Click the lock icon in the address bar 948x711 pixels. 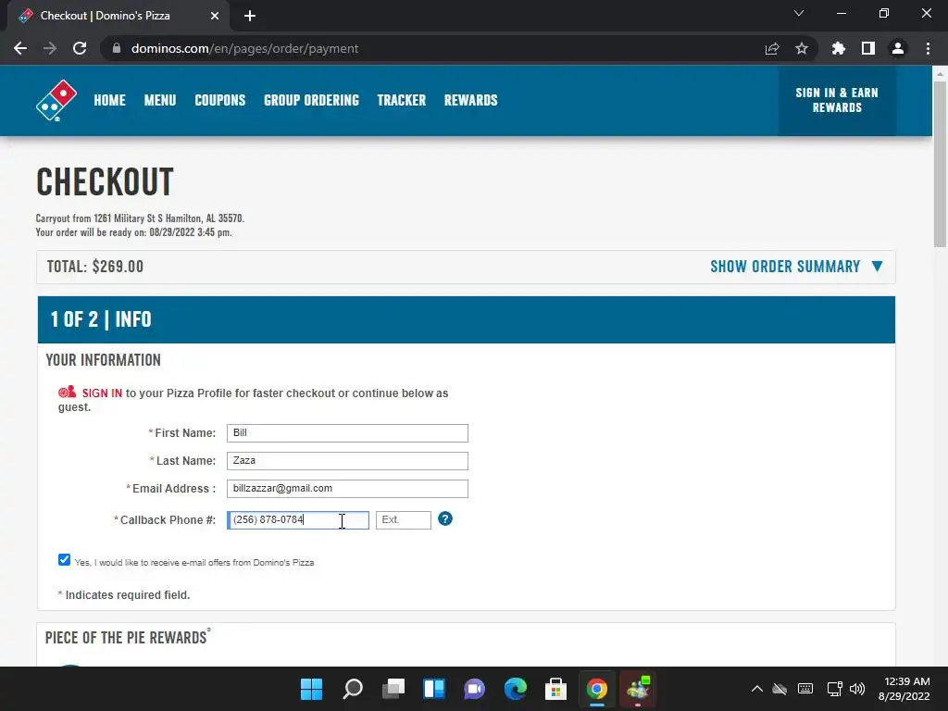tap(117, 48)
